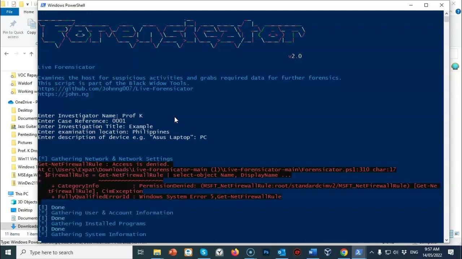This screenshot has width=462, height=259.
Task: Open Explorer recent locations dropdown
Action: click(x=24, y=54)
